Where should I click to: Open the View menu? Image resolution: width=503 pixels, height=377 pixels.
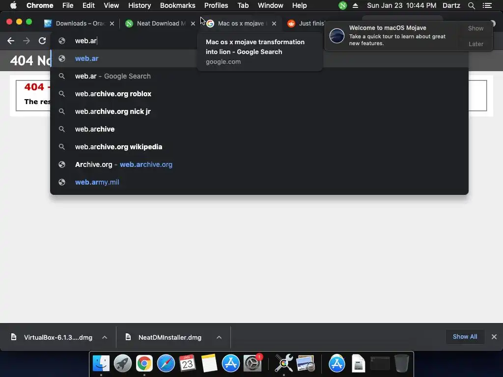pyautogui.click(x=112, y=5)
